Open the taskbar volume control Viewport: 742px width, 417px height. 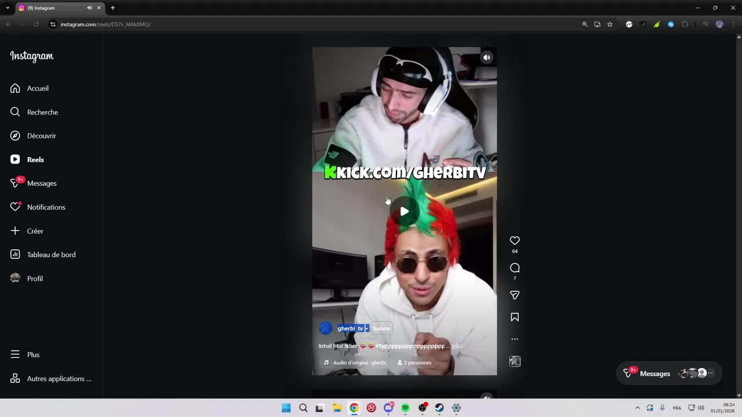tap(701, 408)
